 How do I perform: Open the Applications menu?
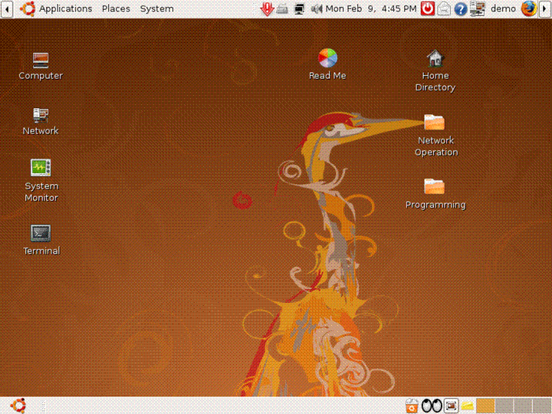click(x=65, y=8)
